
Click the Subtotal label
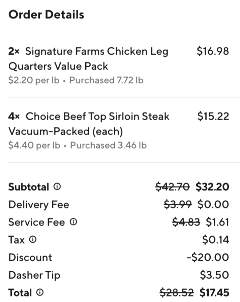29,187
